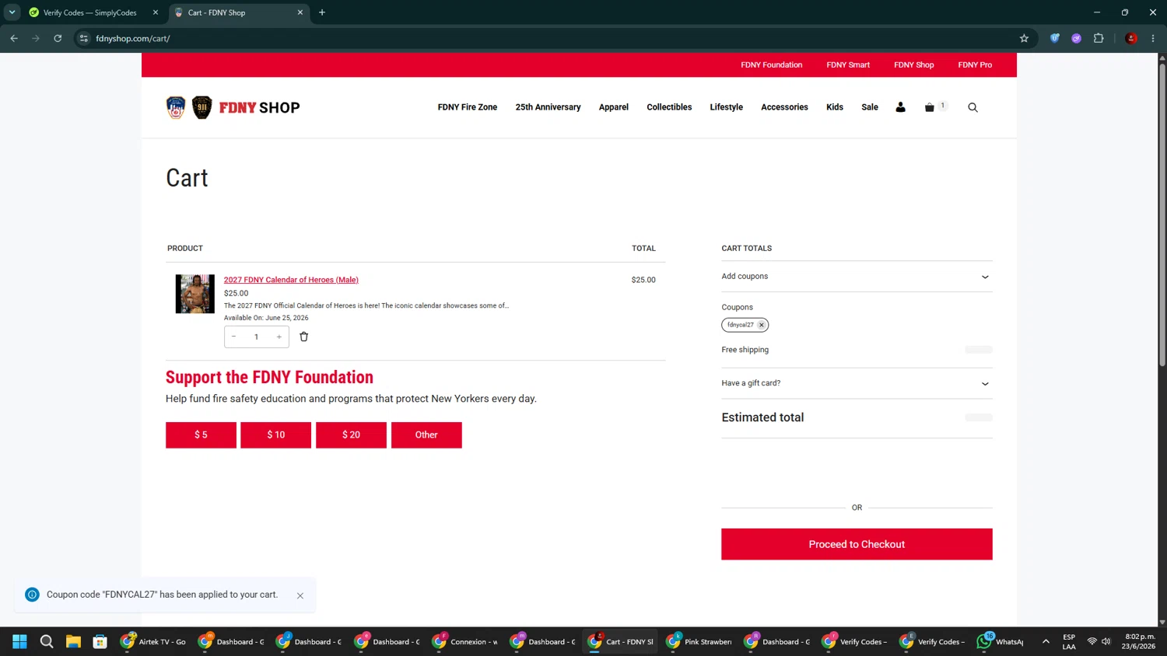
Task: Open the Wi-Fi network tray icon
Action: 1092,641
